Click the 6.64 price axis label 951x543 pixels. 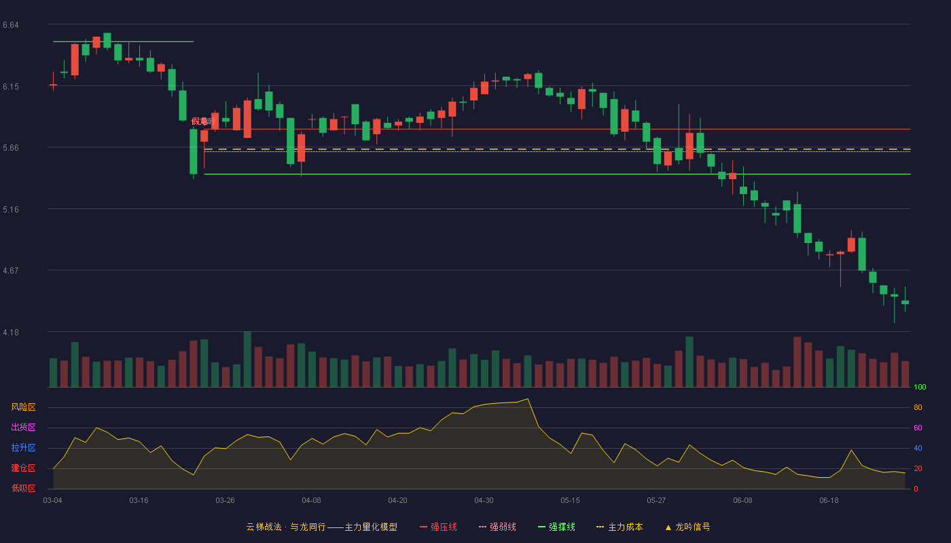click(10, 25)
